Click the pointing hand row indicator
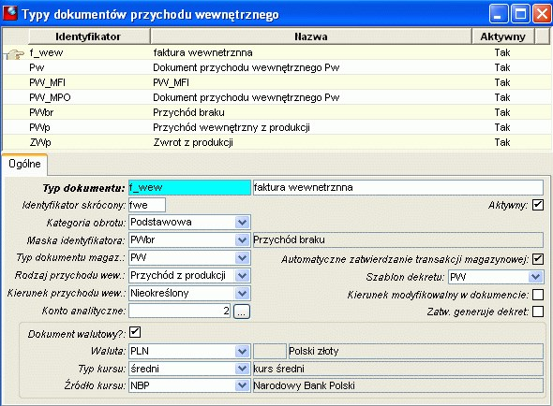Screen dimensions: 553x406 click(x=14, y=54)
